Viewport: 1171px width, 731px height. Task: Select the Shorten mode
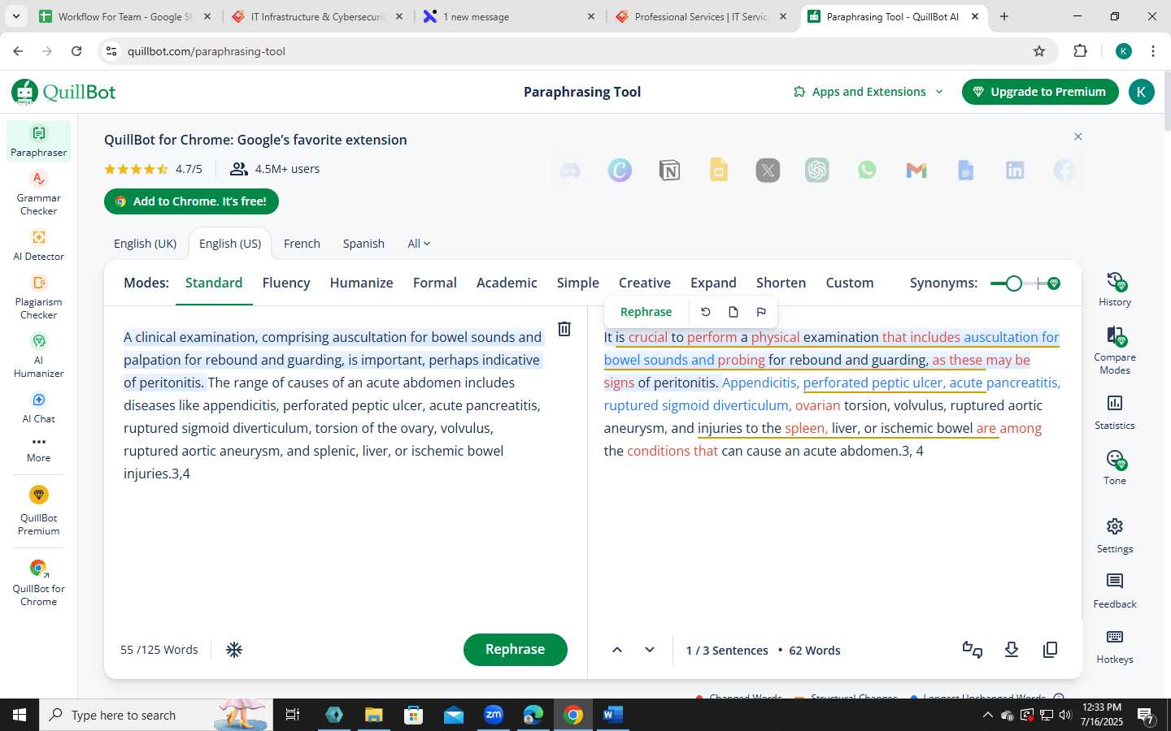point(781,283)
